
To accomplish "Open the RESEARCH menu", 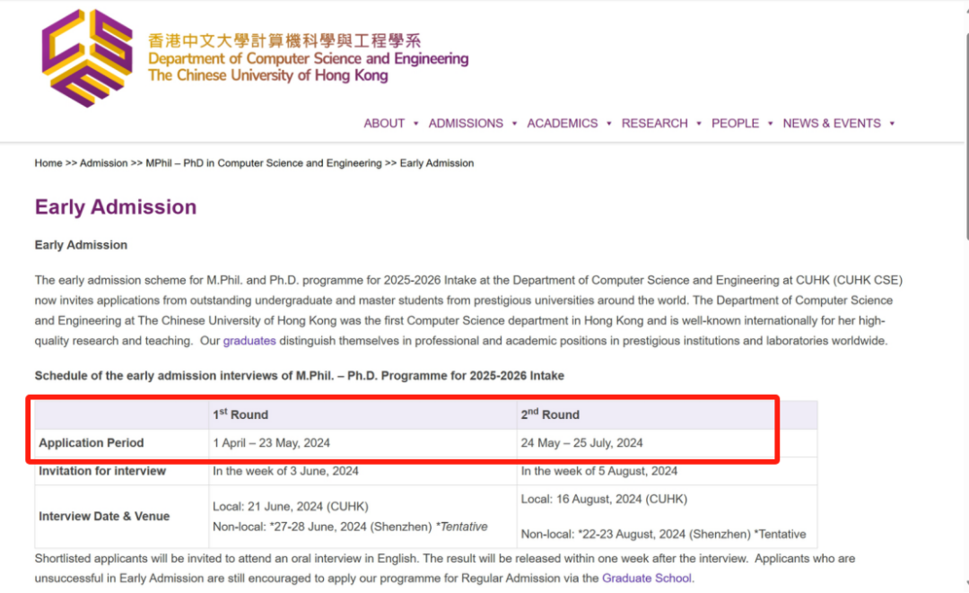I will (654, 124).
